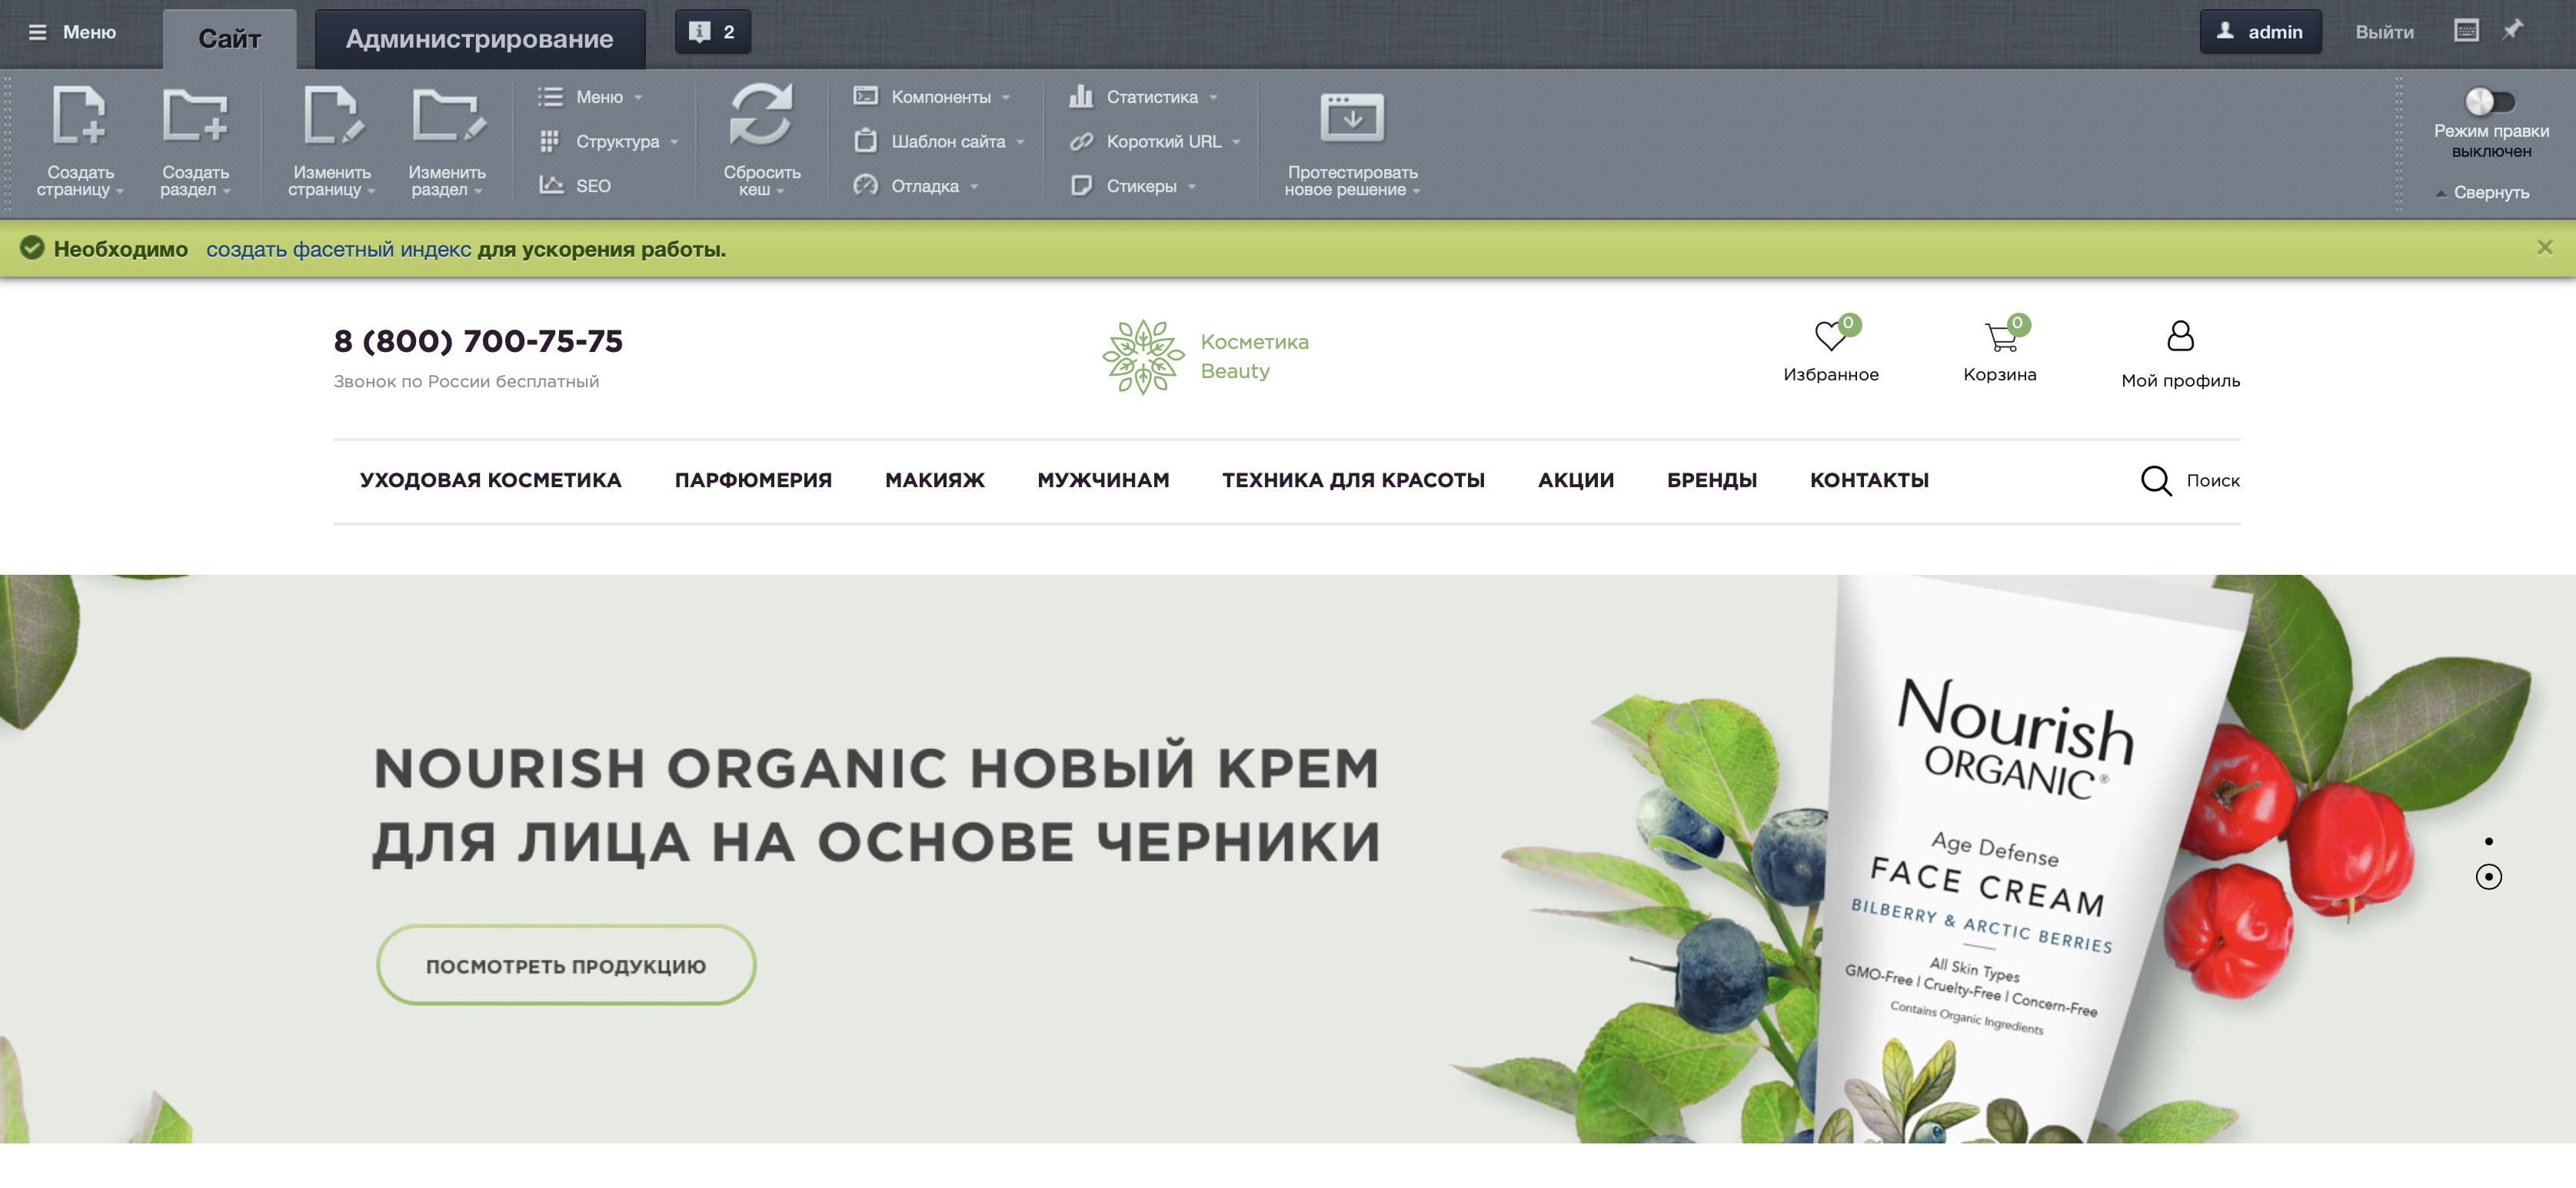Close the green notification bar

tap(2545, 247)
